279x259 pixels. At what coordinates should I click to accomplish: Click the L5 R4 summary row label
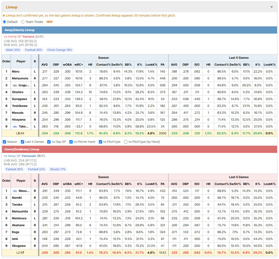point(20,133)
